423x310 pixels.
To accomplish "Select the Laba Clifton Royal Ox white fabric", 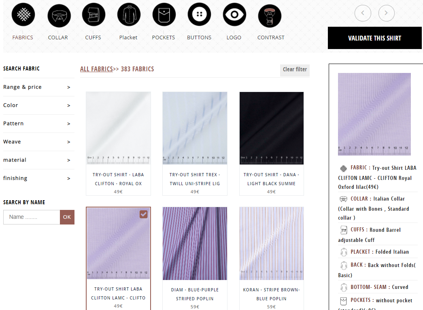I will pyautogui.click(x=119, y=128).
